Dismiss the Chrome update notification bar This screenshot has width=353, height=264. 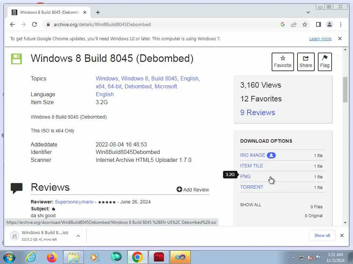[340, 38]
